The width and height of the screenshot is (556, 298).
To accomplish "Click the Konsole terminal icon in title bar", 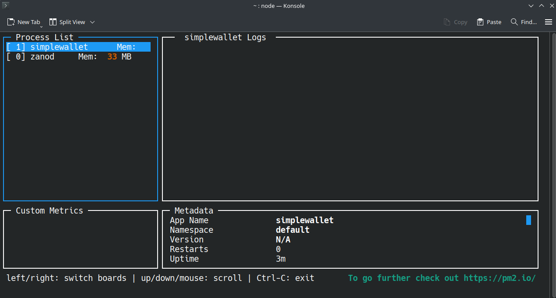I will tap(6, 6).
